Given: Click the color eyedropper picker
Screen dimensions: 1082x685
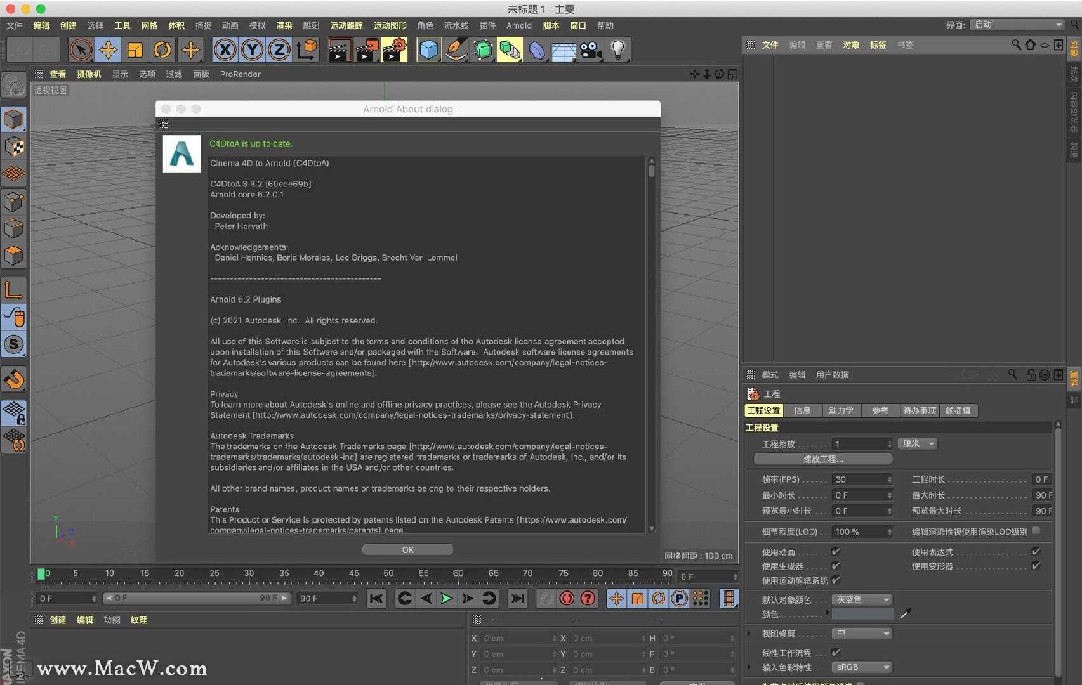Looking at the screenshot, I should pos(906,613).
